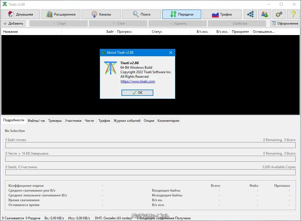Image resolution: width=301 pixels, height=221 pixels.
Task: Switch to the Части tab
Action: (x=89, y=121)
